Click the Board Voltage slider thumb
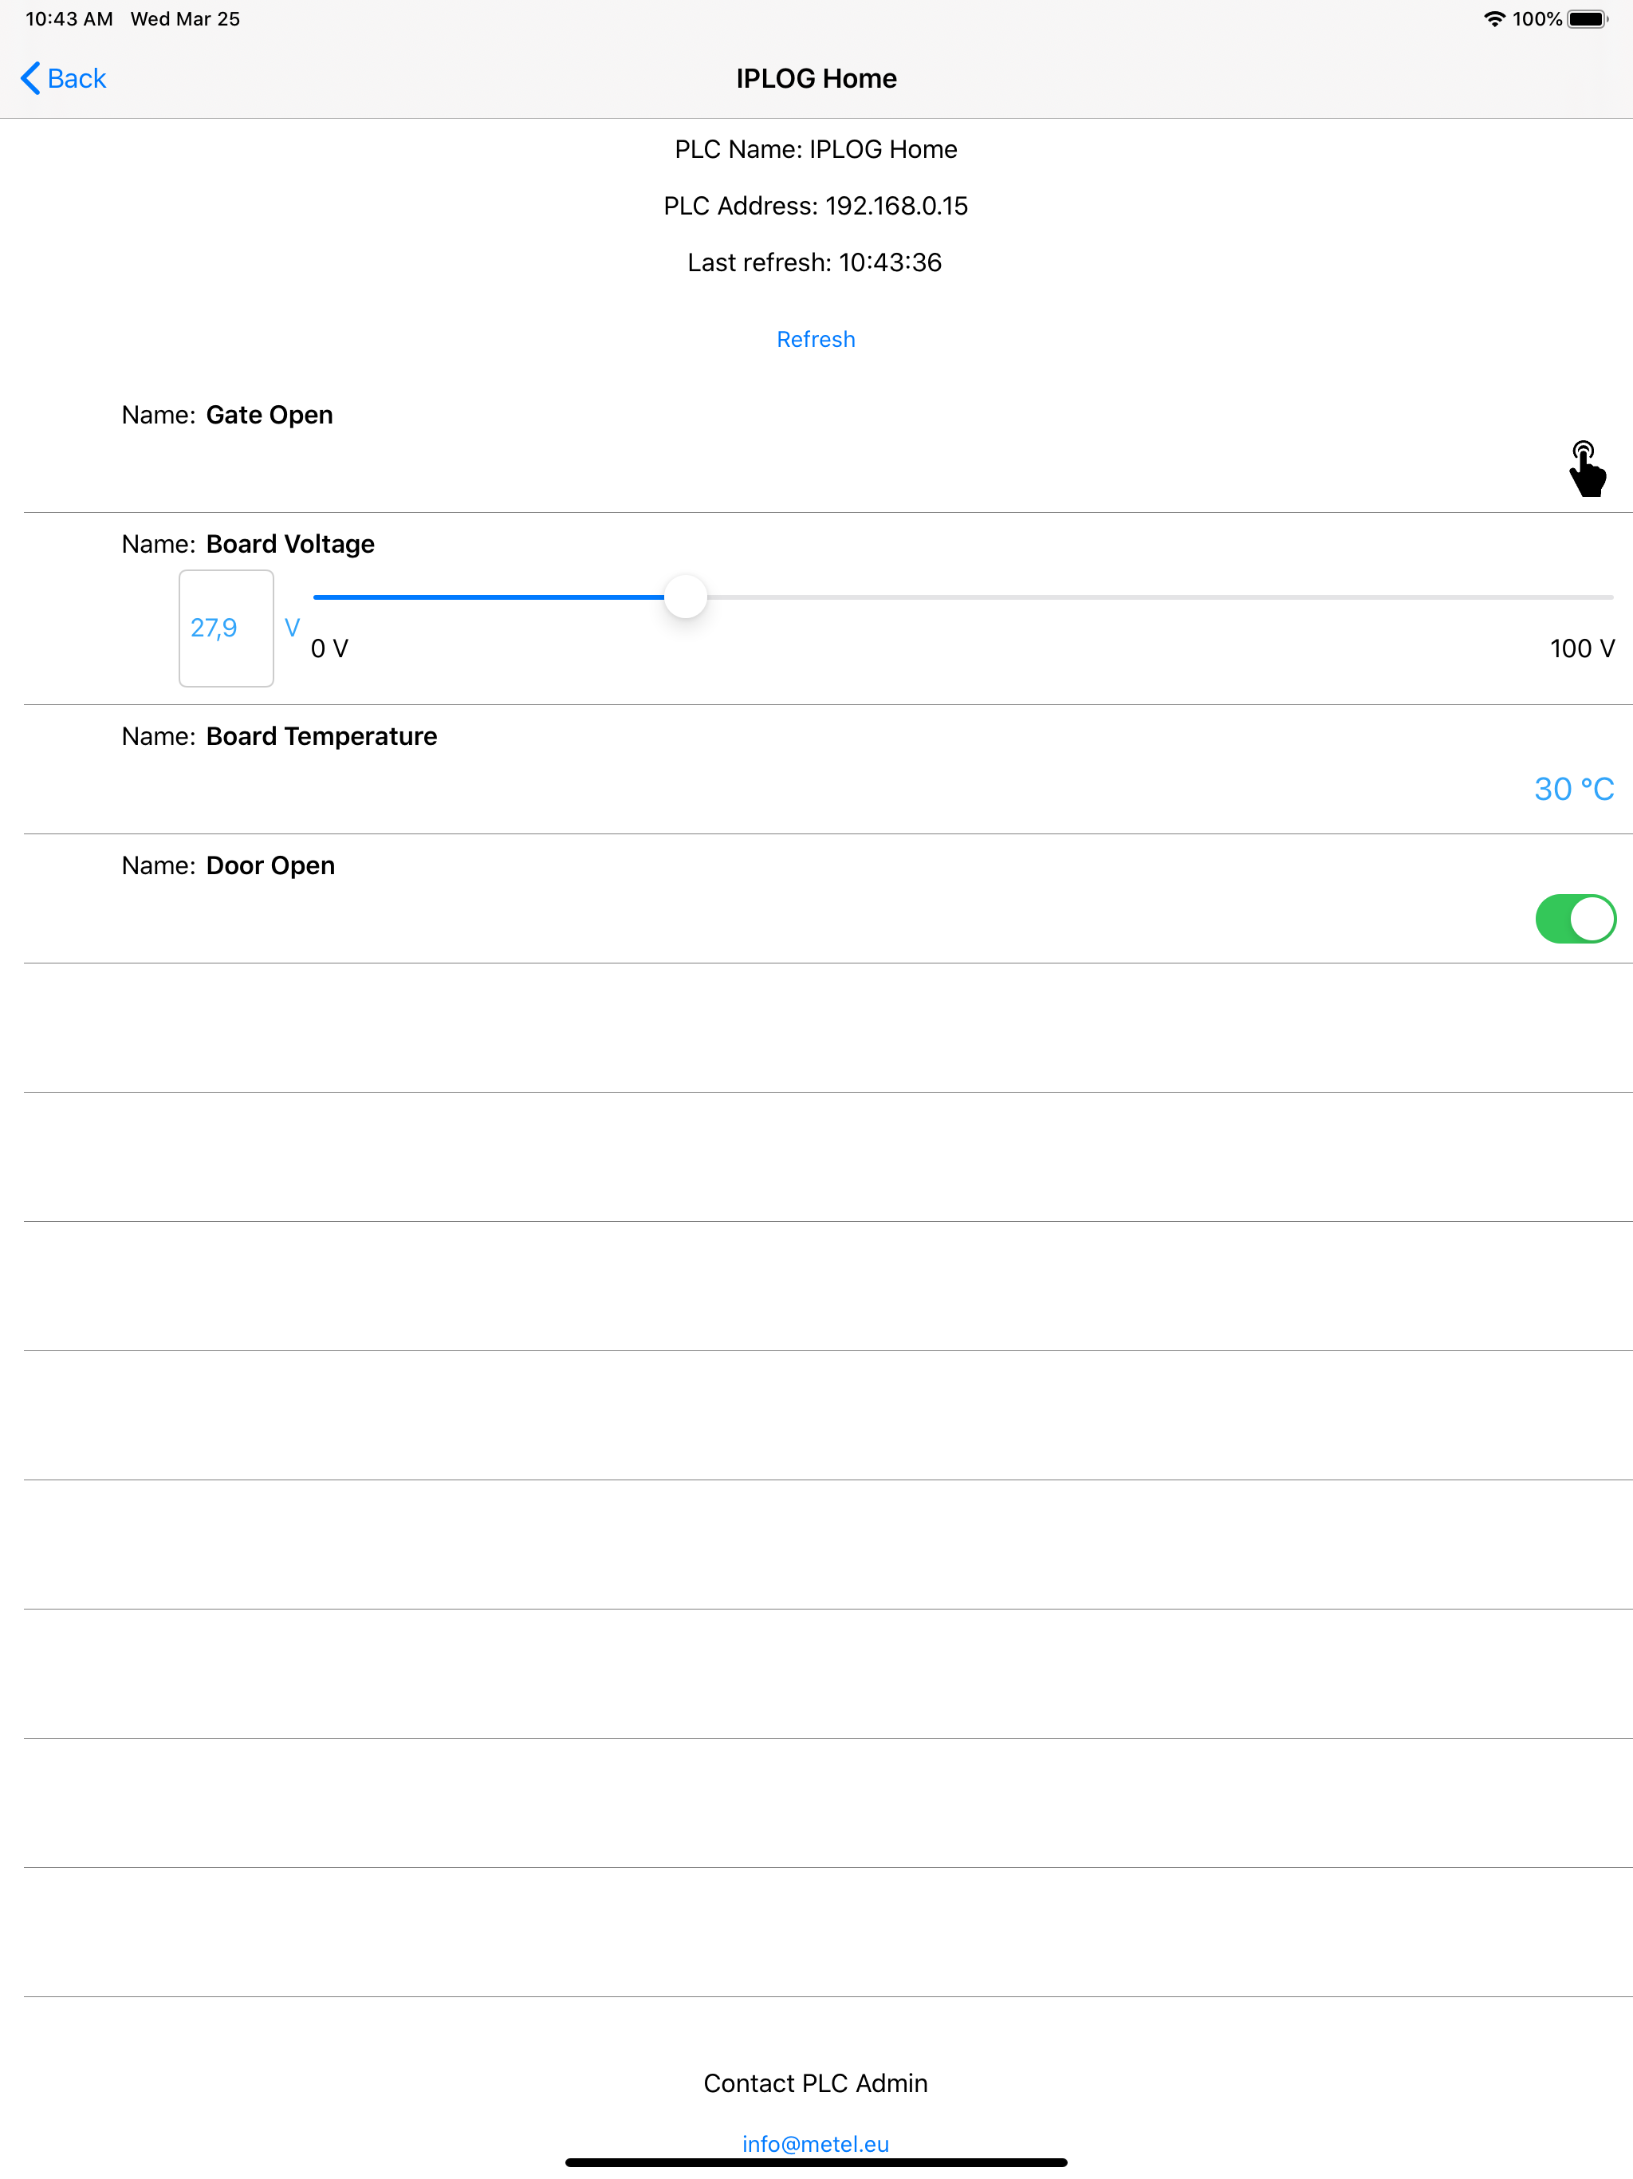 click(686, 597)
